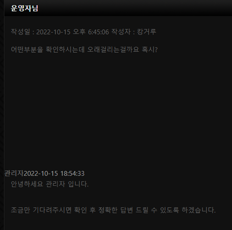The width and height of the screenshot is (232, 230).
Task: Click the ending word 하겠습니다.
Action: pyautogui.click(x=199, y=210)
